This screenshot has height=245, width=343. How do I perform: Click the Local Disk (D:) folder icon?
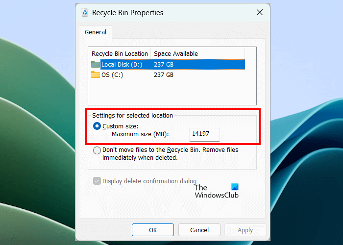pos(96,64)
